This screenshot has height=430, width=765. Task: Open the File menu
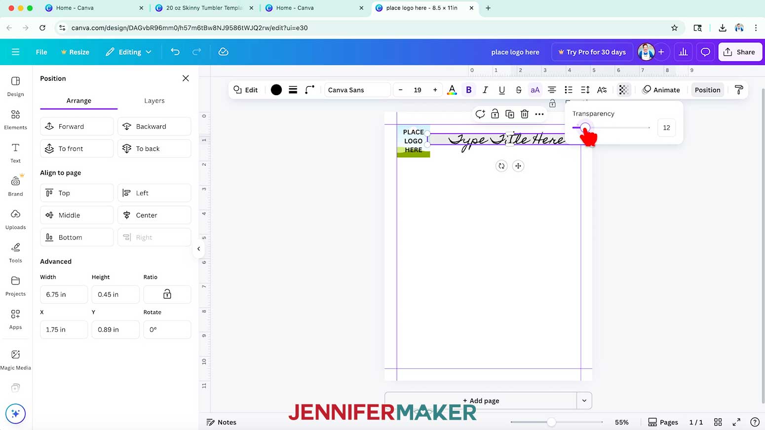[x=41, y=52]
